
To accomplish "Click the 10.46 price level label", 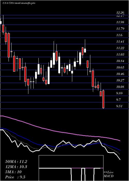I will pos(120,74).
